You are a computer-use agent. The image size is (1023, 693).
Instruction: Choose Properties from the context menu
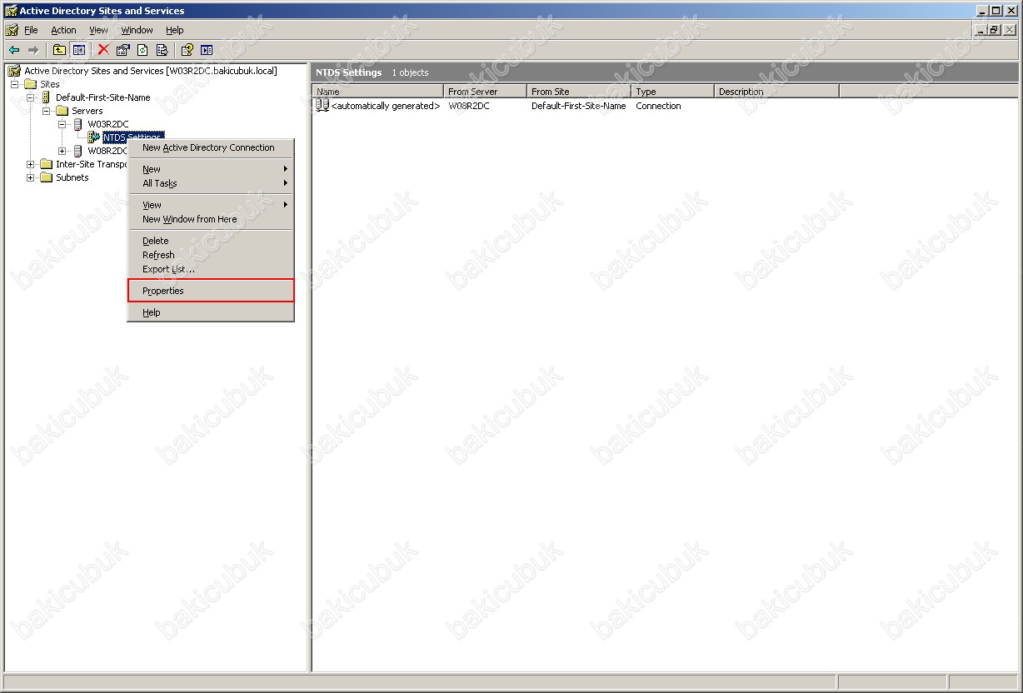pos(163,291)
